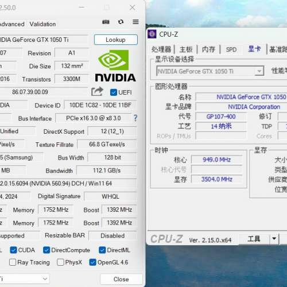287x287 pixels.
Task: Expand the CPU-Z tools dropdown arrow
Action: click(x=274, y=239)
